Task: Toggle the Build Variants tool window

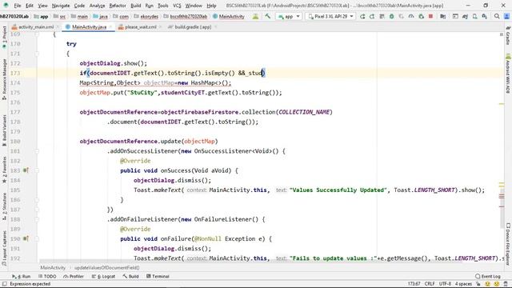Action: [x=4, y=130]
